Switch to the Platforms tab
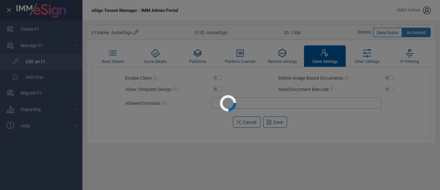The height and width of the screenshot is (190, 440). click(x=198, y=56)
